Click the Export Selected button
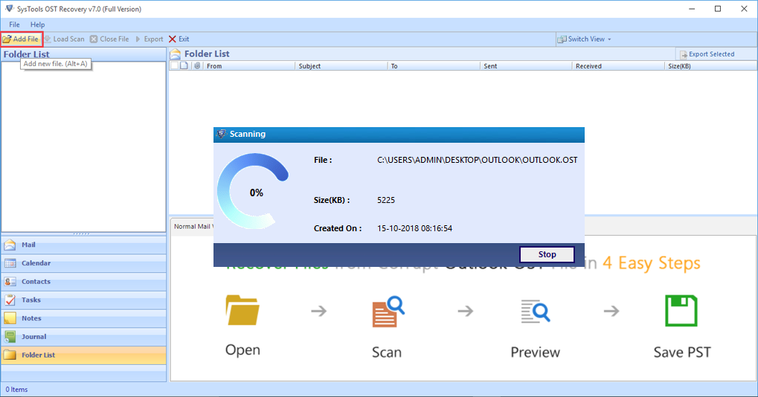Image resolution: width=758 pixels, height=397 pixels. (x=707, y=54)
